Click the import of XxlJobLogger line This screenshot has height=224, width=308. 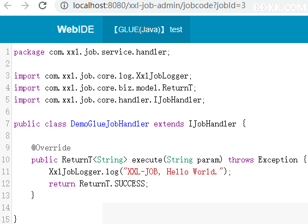[102, 76]
